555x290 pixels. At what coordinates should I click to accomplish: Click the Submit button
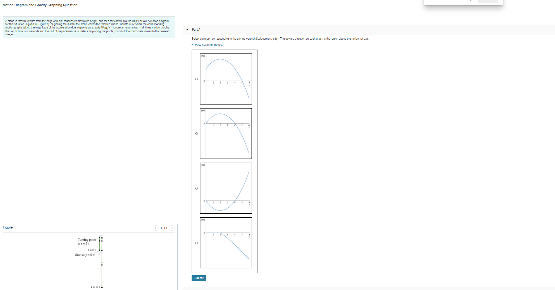click(x=199, y=278)
